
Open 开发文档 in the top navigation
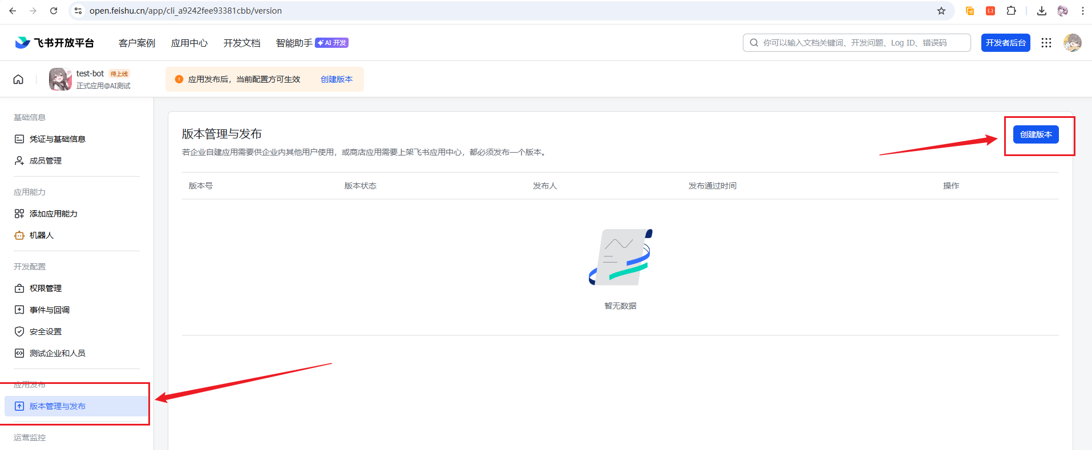pyautogui.click(x=242, y=43)
